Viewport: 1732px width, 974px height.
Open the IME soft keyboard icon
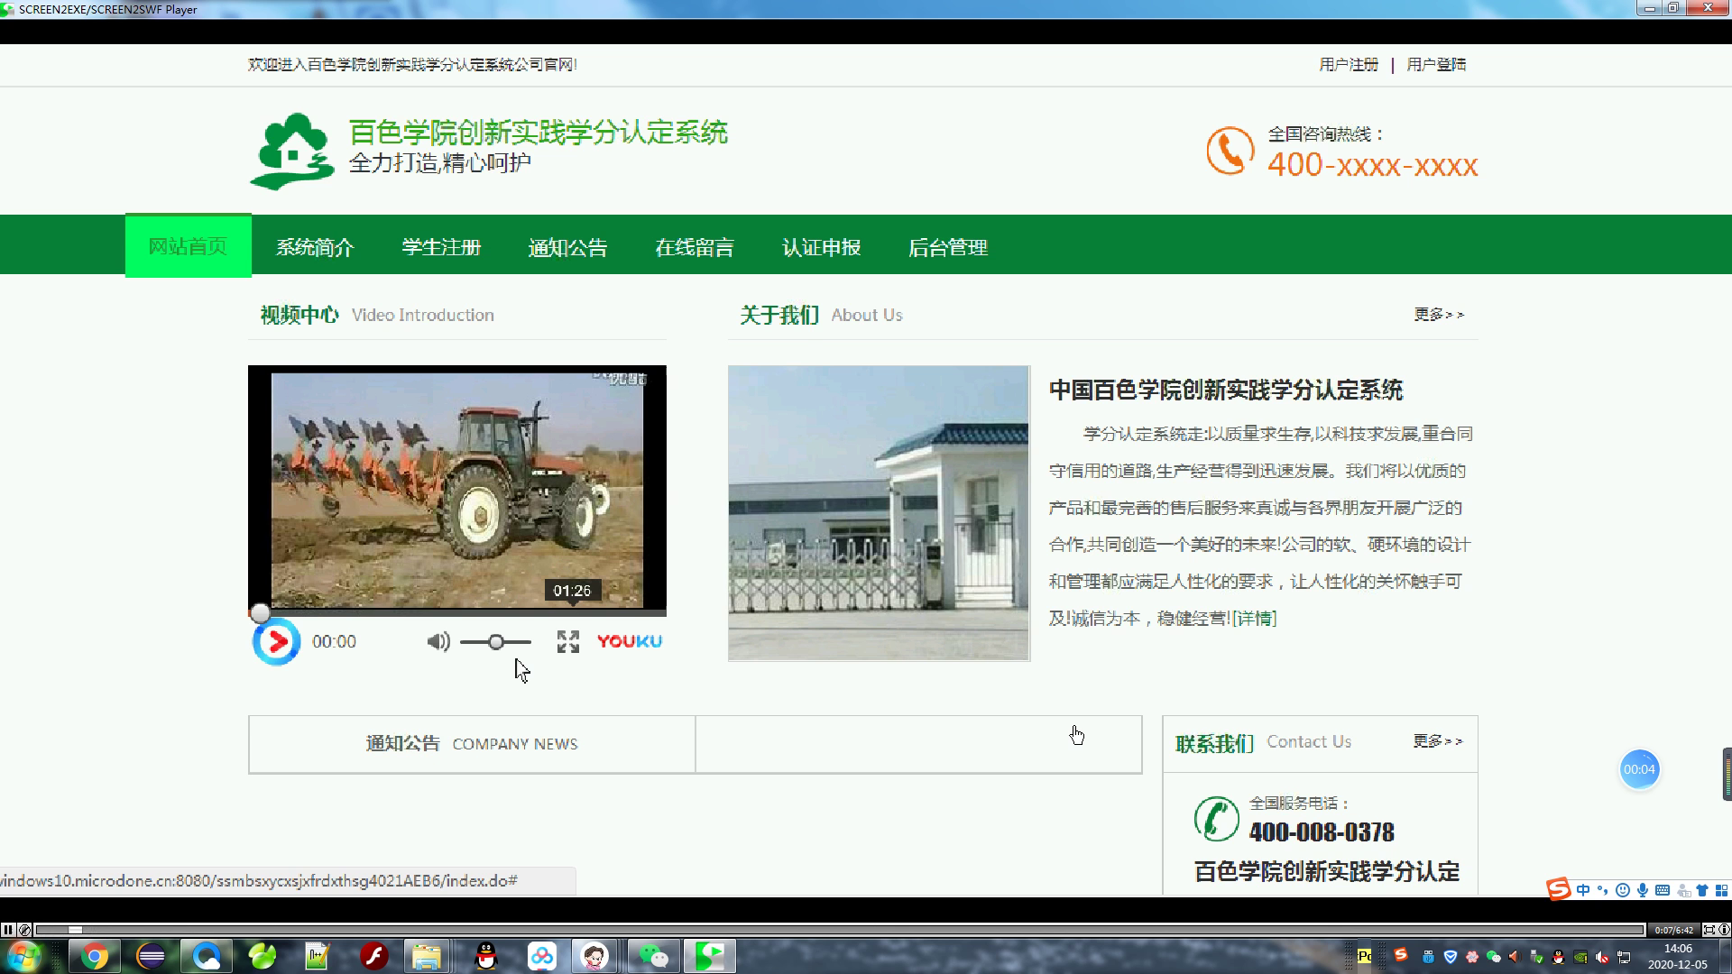tap(1663, 890)
